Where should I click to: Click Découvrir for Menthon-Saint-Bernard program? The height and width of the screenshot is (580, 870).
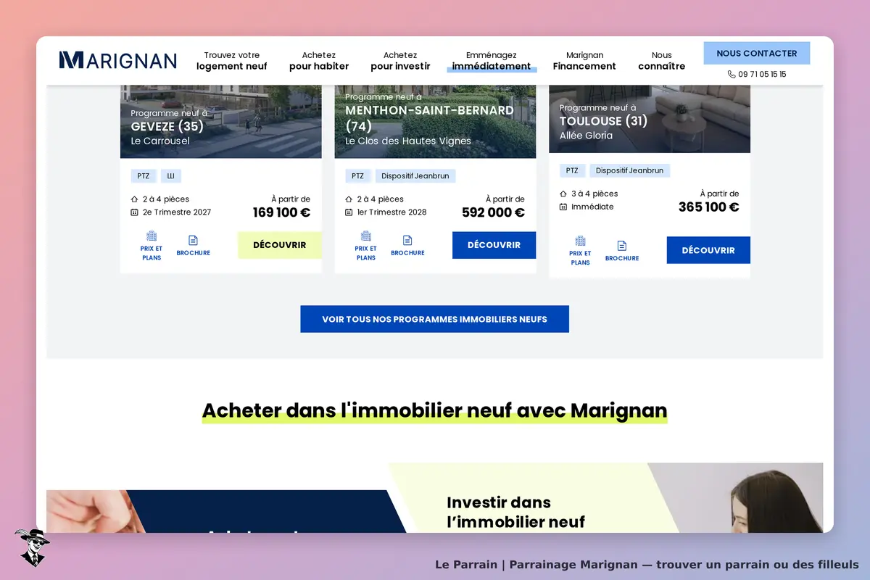click(x=494, y=245)
